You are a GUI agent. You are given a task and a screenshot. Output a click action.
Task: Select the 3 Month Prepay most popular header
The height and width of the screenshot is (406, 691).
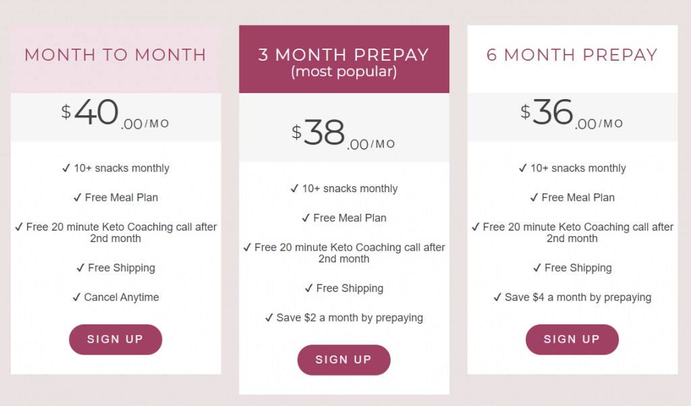pyautogui.click(x=343, y=63)
